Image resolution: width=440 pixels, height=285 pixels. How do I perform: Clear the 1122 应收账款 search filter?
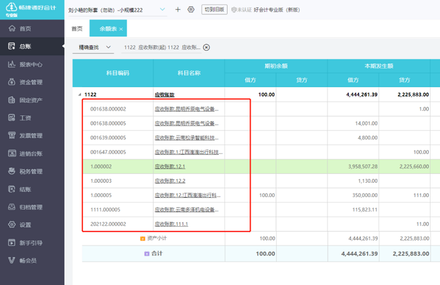pos(206,48)
